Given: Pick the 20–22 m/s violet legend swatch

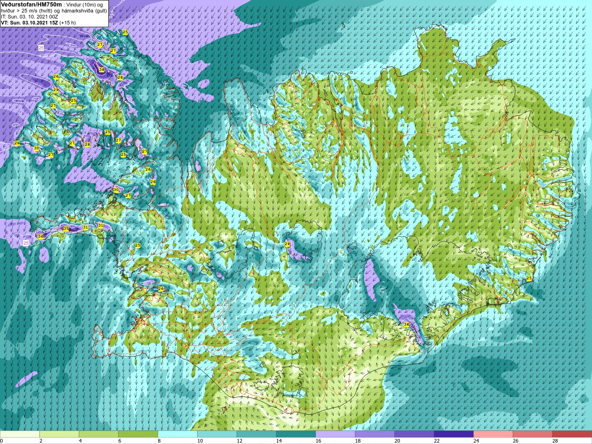Looking at the screenshot, I should click(x=414, y=434).
